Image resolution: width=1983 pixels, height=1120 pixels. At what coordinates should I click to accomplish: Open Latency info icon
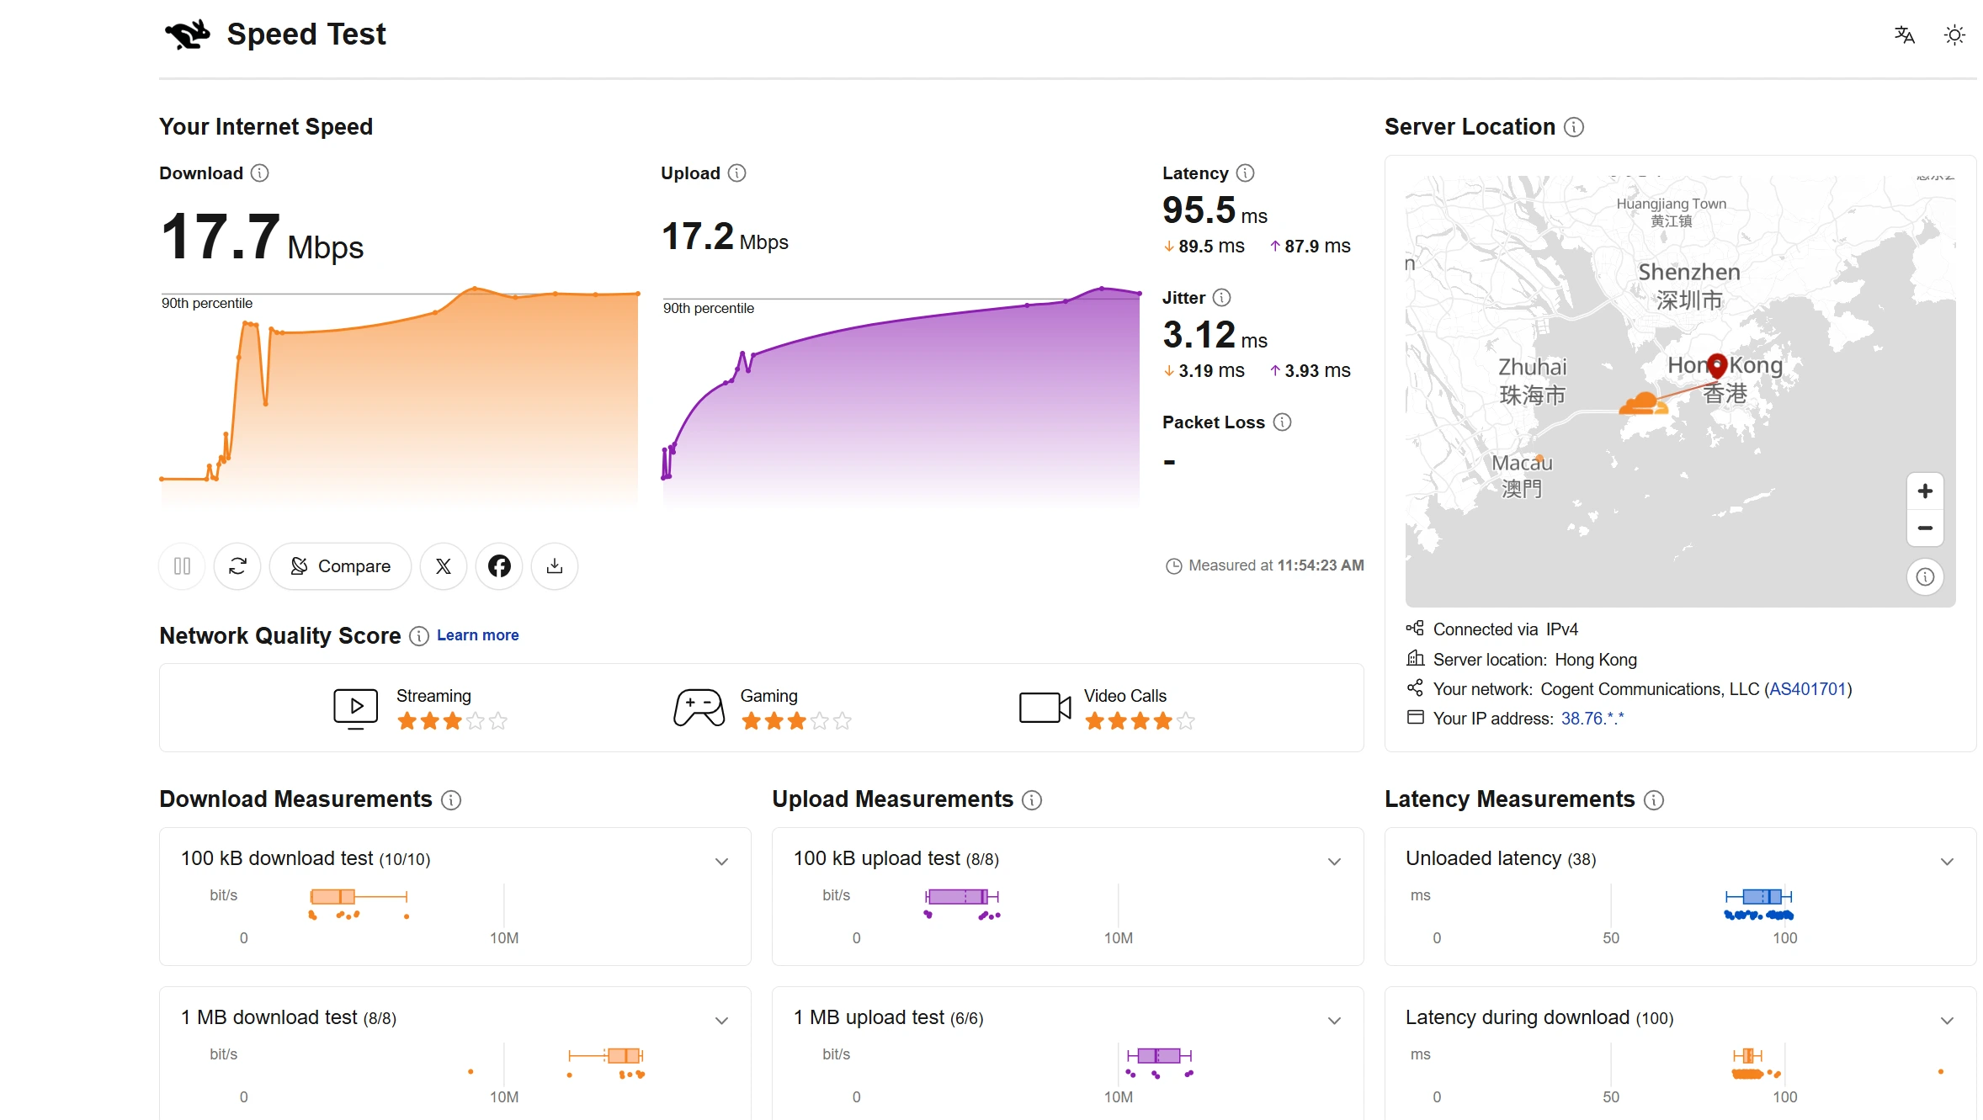coord(1246,173)
